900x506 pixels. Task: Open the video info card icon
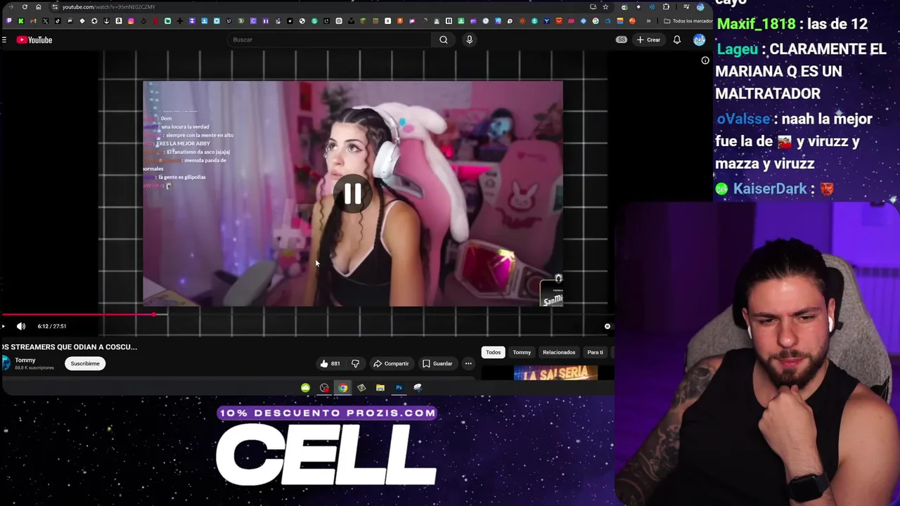705,60
